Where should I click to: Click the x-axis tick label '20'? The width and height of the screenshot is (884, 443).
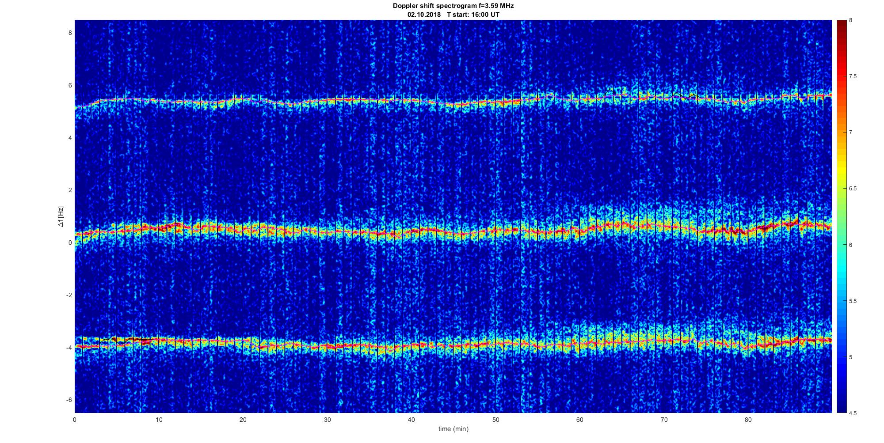pos(243,420)
